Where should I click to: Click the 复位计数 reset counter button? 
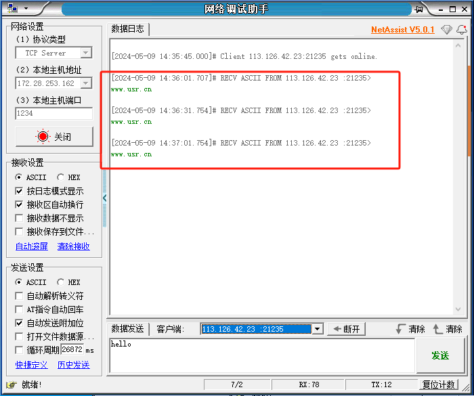[x=439, y=384]
